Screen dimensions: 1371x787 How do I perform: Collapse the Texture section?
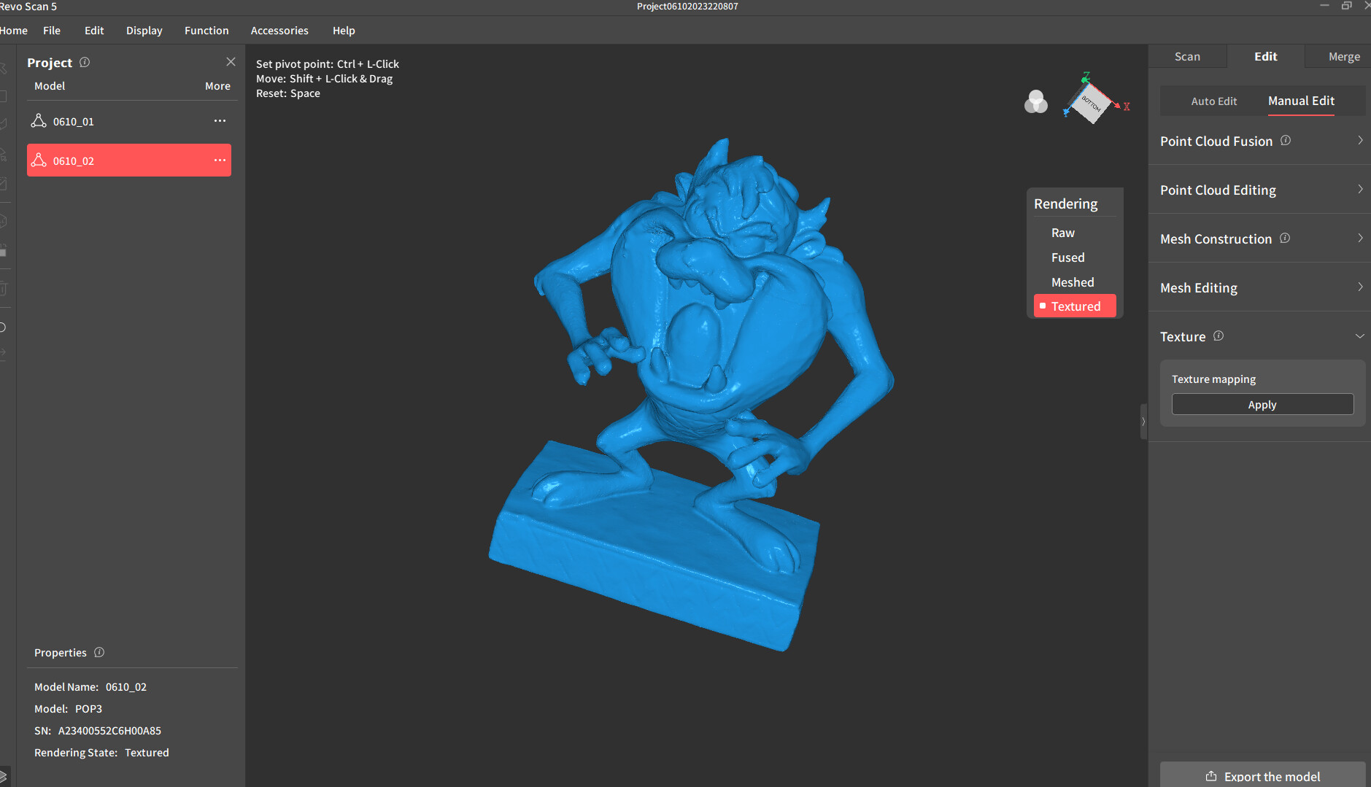1360,336
